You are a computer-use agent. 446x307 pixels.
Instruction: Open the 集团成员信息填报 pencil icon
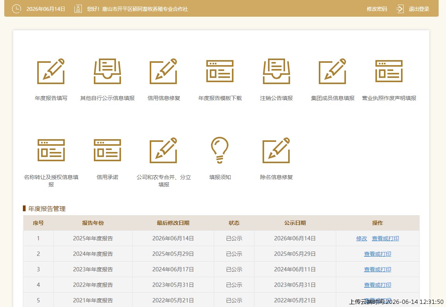point(332,71)
